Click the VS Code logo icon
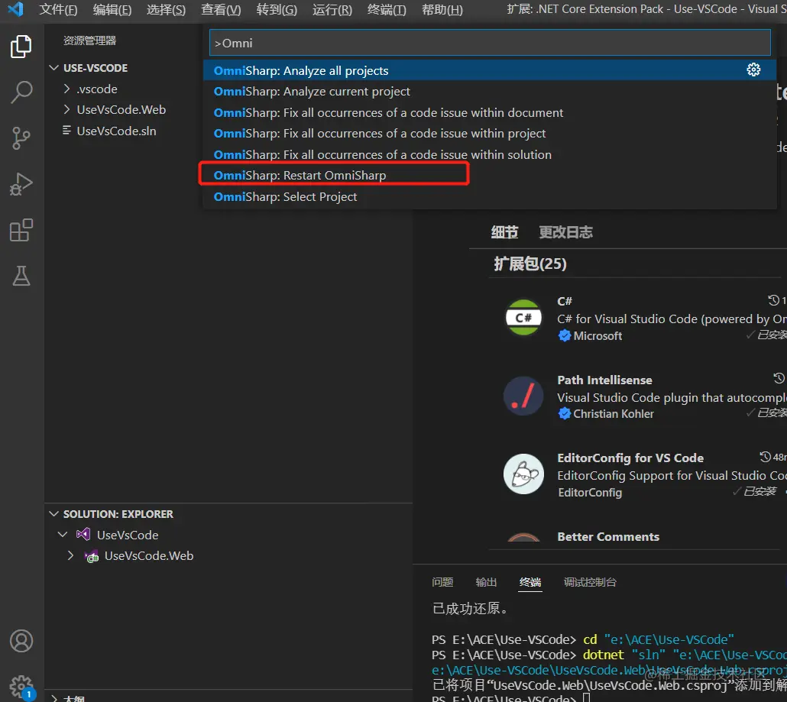 15,9
